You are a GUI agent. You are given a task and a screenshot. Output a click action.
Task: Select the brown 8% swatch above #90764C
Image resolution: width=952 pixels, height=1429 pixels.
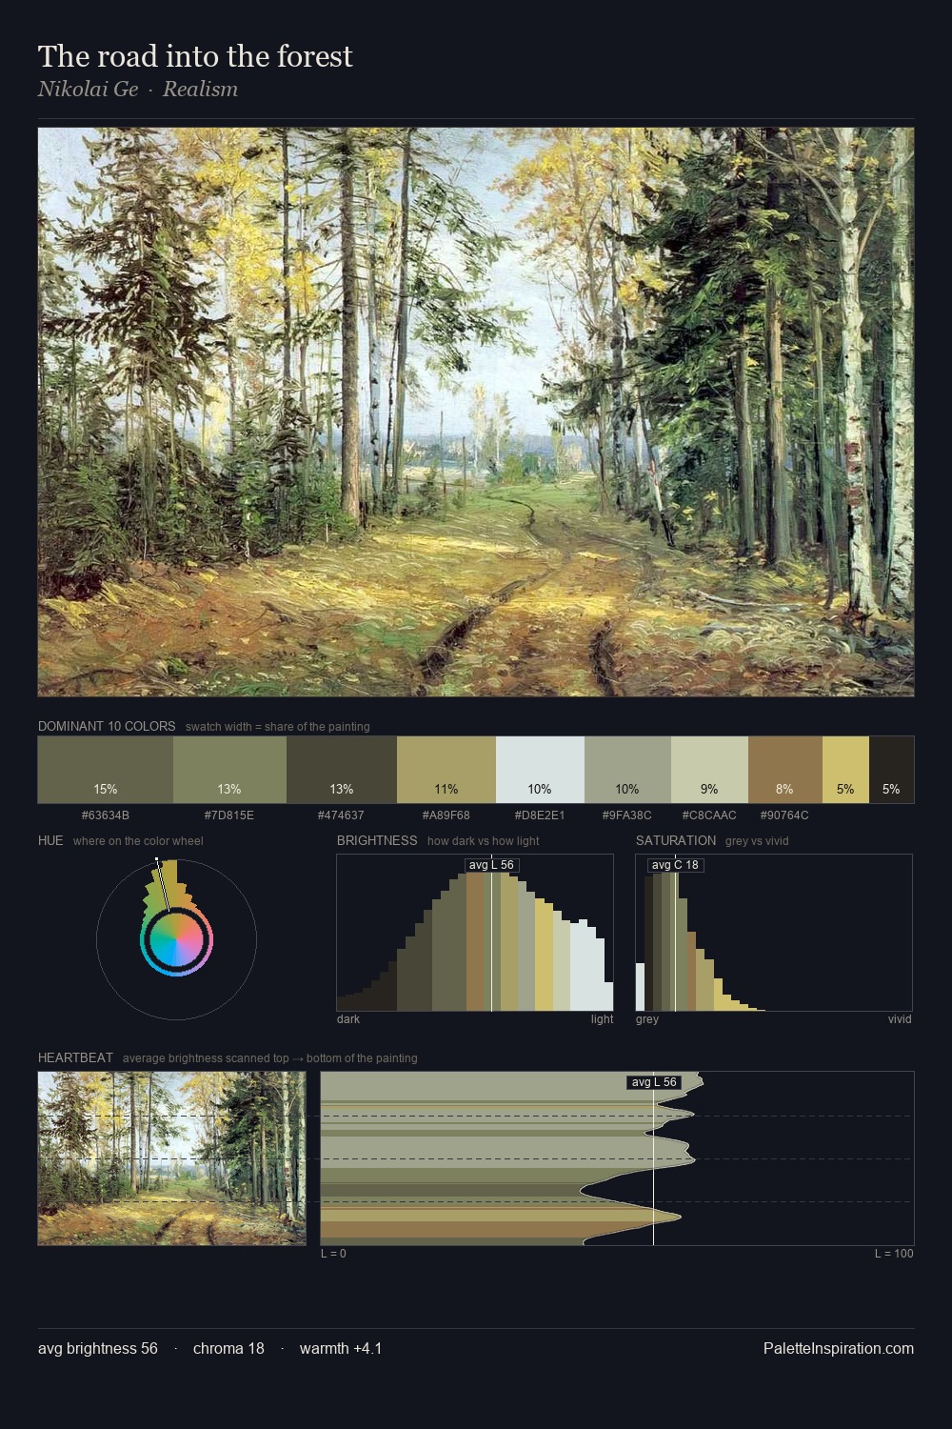[x=785, y=769]
